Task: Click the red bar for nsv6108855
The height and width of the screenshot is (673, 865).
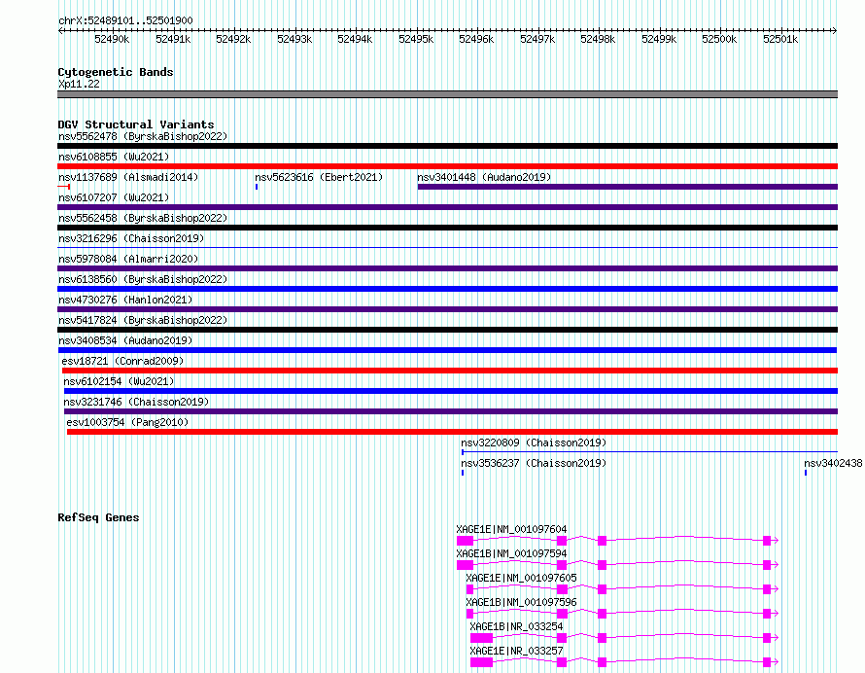Action: click(447, 166)
